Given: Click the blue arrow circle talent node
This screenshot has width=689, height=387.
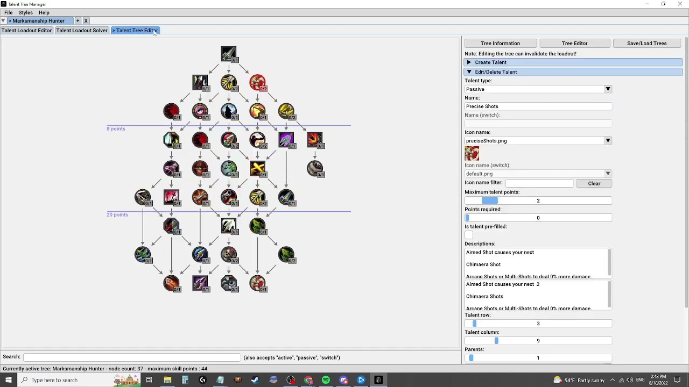Looking at the screenshot, I should (x=200, y=255).
